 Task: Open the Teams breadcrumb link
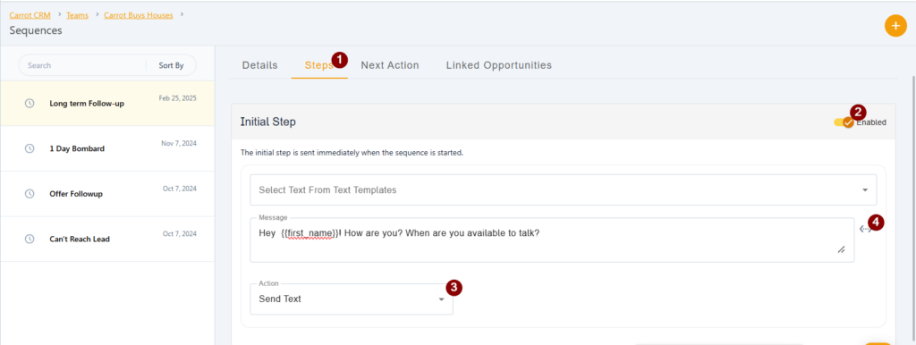(x=77, y=15)
